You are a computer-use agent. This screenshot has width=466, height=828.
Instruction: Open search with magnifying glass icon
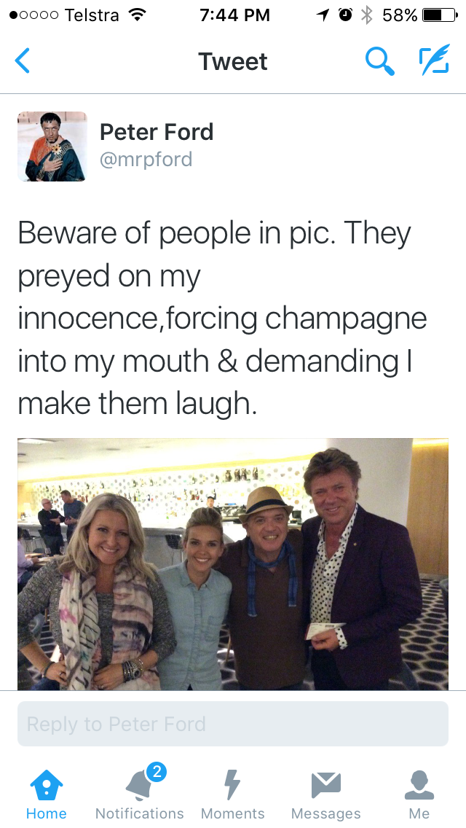380,60
